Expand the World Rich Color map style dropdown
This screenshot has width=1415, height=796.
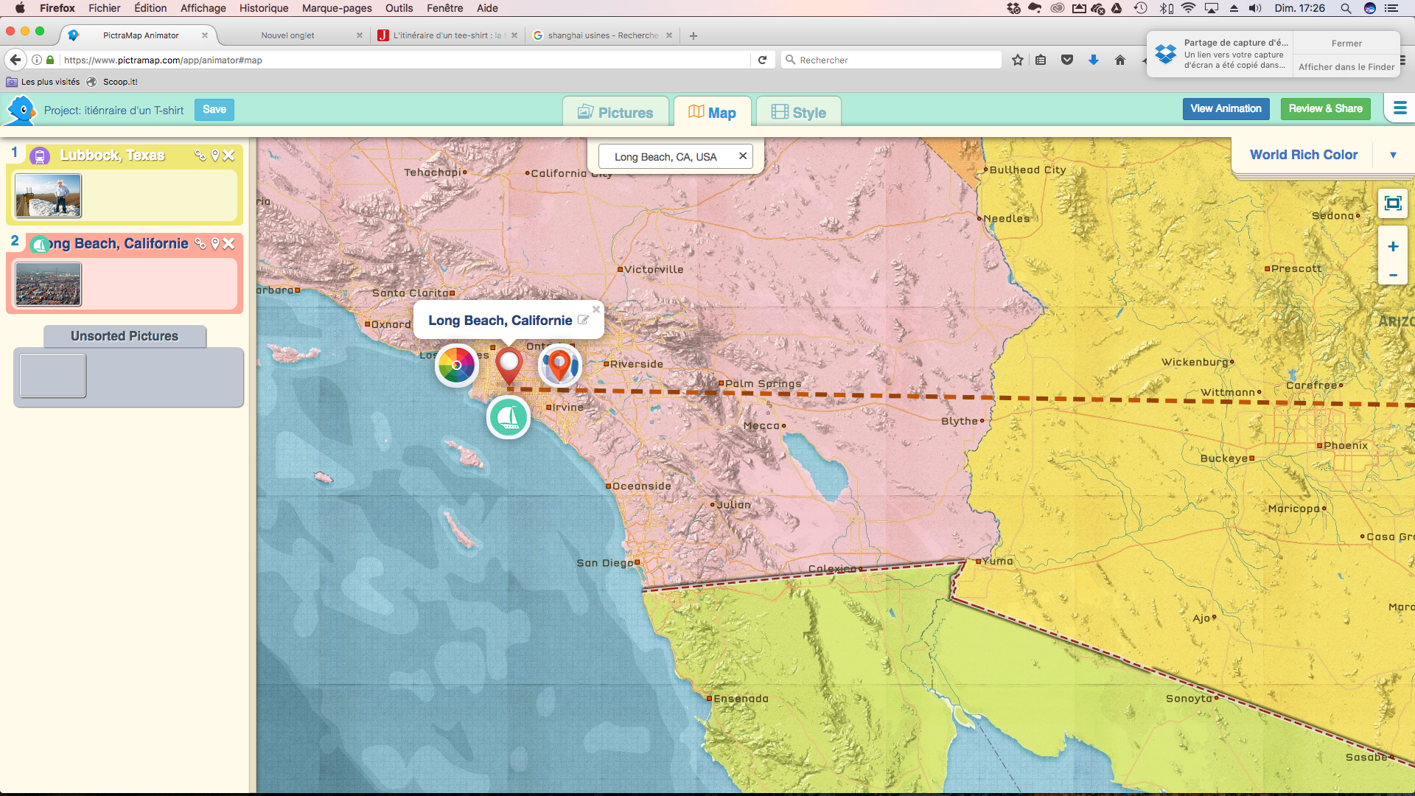(x=1393, y=156)
